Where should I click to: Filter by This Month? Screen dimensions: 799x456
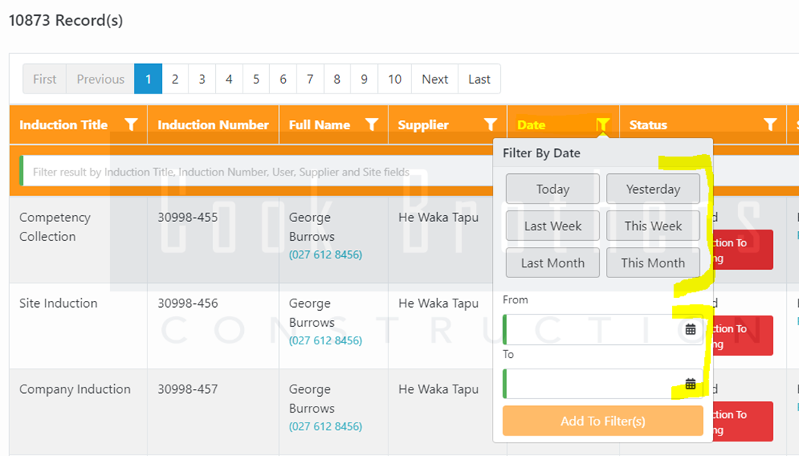pyautogui.click(x=653, y=263)
